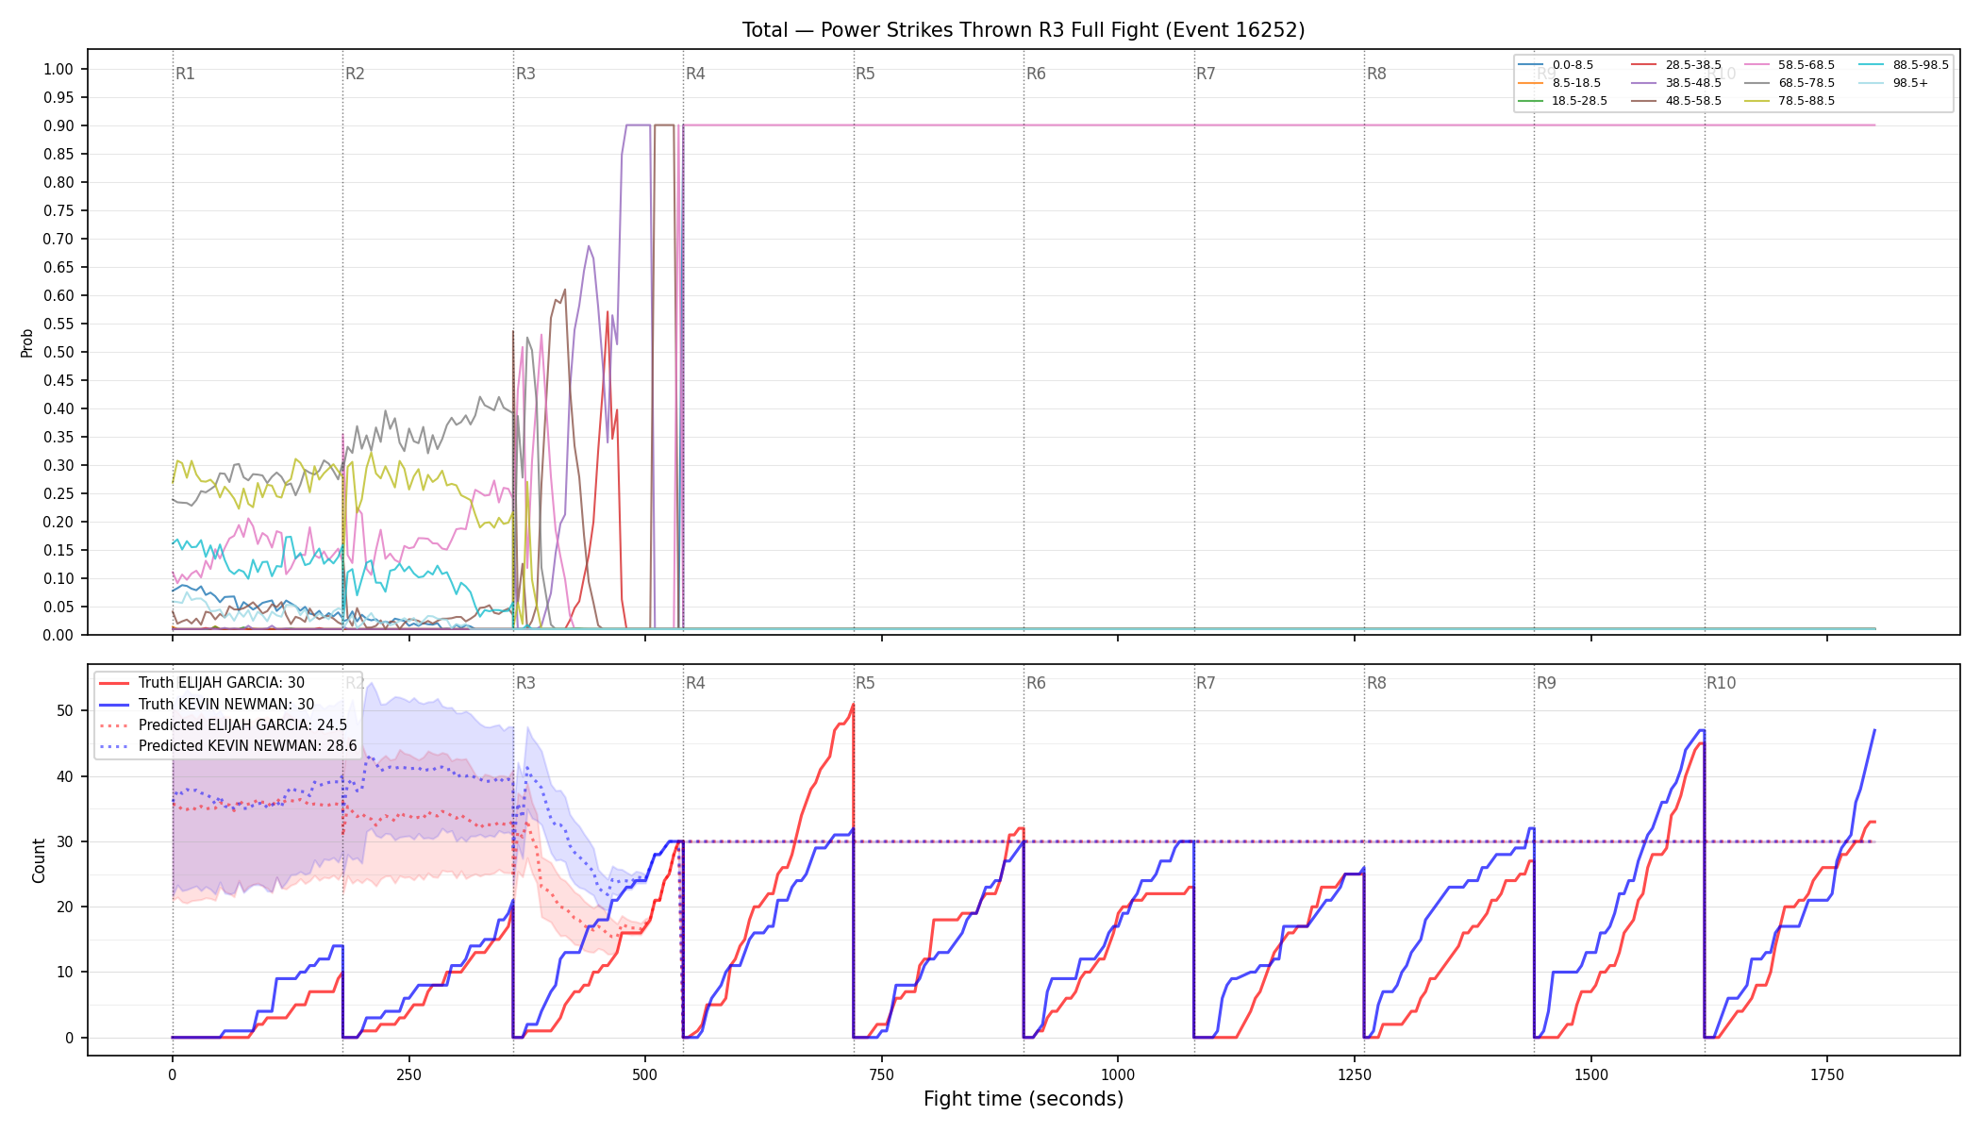
Task: Click the 1000 tick label on x-axis
Action: coord(1118,1074)
